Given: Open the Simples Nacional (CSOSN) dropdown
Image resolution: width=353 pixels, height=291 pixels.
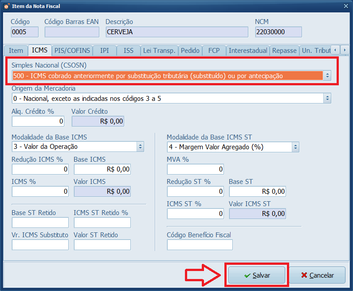Looking at the screenshot, I should [x=327, y=76].
